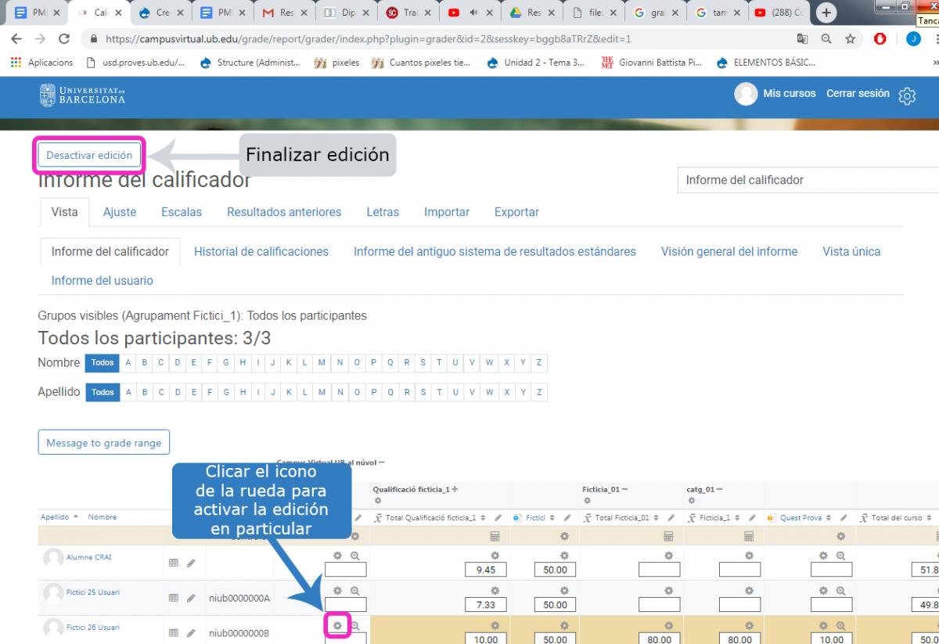Open grade table icon for Fictici 25 Usuari

click(174, 598)
